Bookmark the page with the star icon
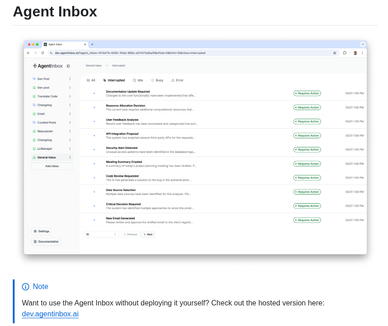 [335, 53]
